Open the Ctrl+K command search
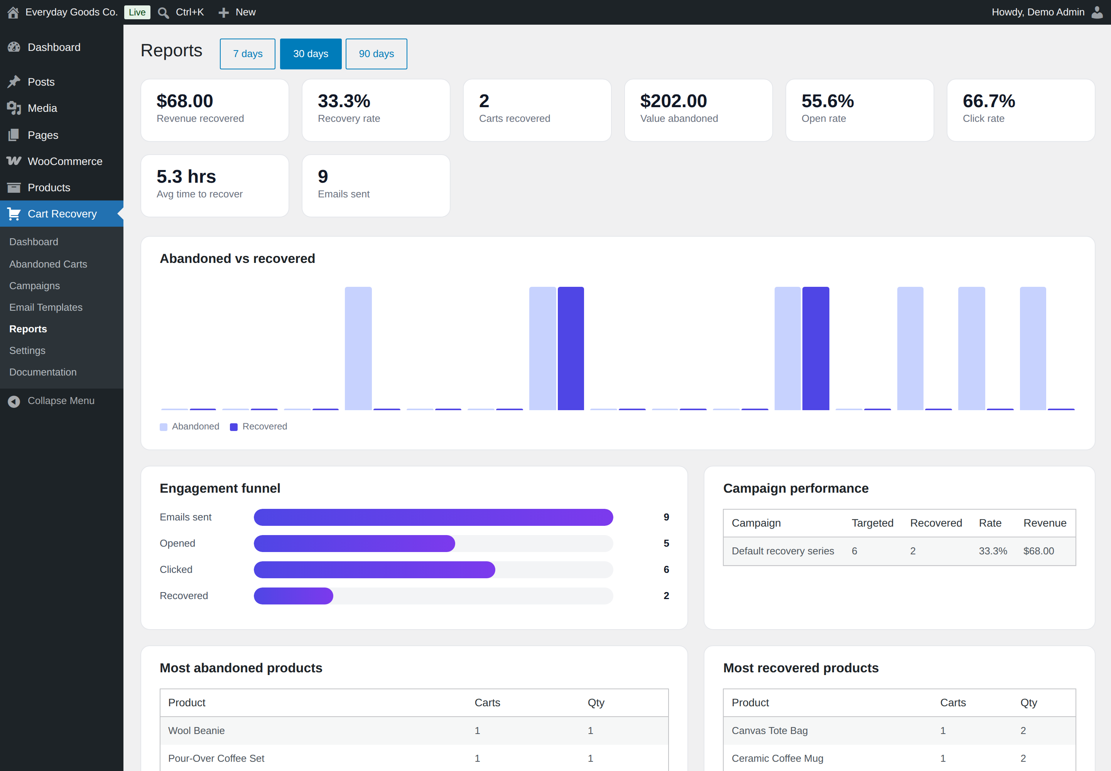This screenshot has height=771, width=1111. [x=189, y=12]
